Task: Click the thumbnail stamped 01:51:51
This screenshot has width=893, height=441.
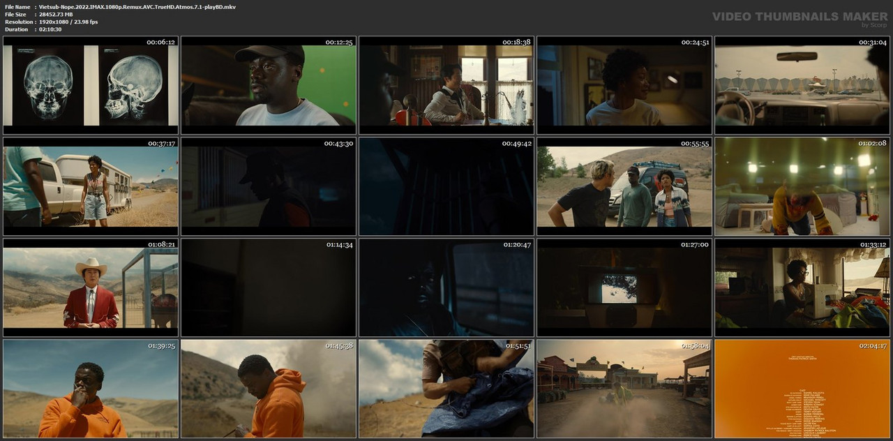Action: click(446, 389)
